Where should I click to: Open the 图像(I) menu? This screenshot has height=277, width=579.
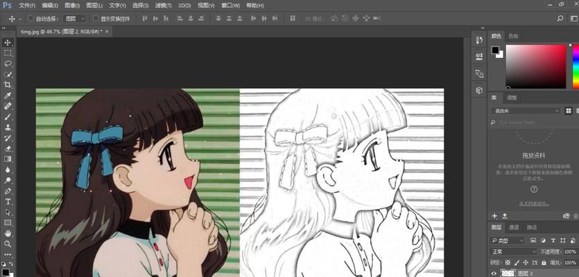pos(72,6)
